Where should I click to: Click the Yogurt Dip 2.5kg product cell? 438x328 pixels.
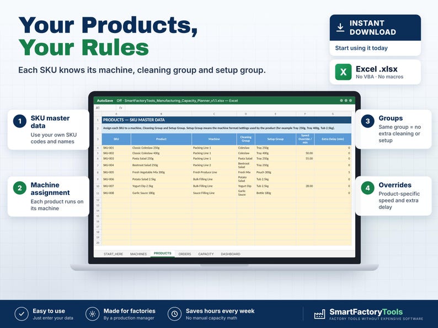coord(161,186)
